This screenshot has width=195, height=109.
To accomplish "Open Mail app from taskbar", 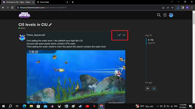I will tap(45, 106).
